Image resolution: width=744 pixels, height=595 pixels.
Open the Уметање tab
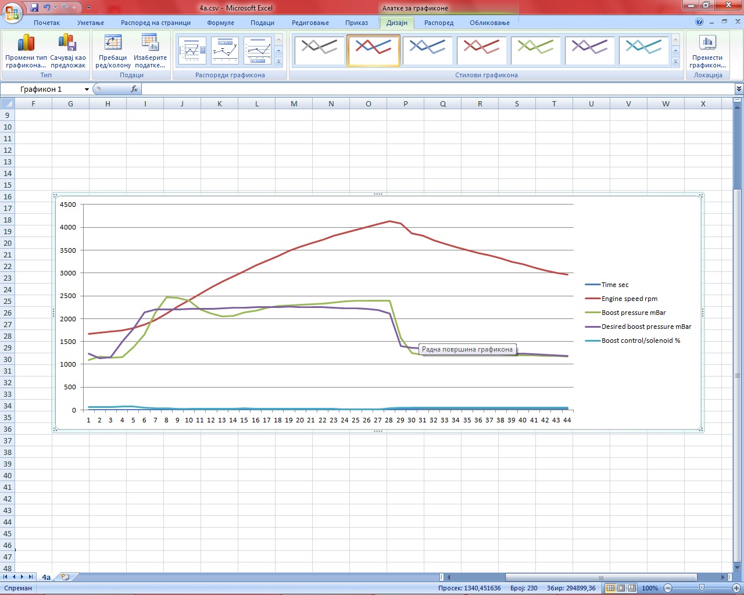(91, 23)
